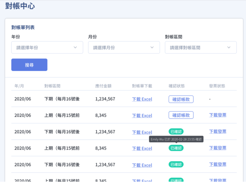Screen dimensions: 246x182
Task: Expand the 月份 month dropdown
Action: (124, 47)
